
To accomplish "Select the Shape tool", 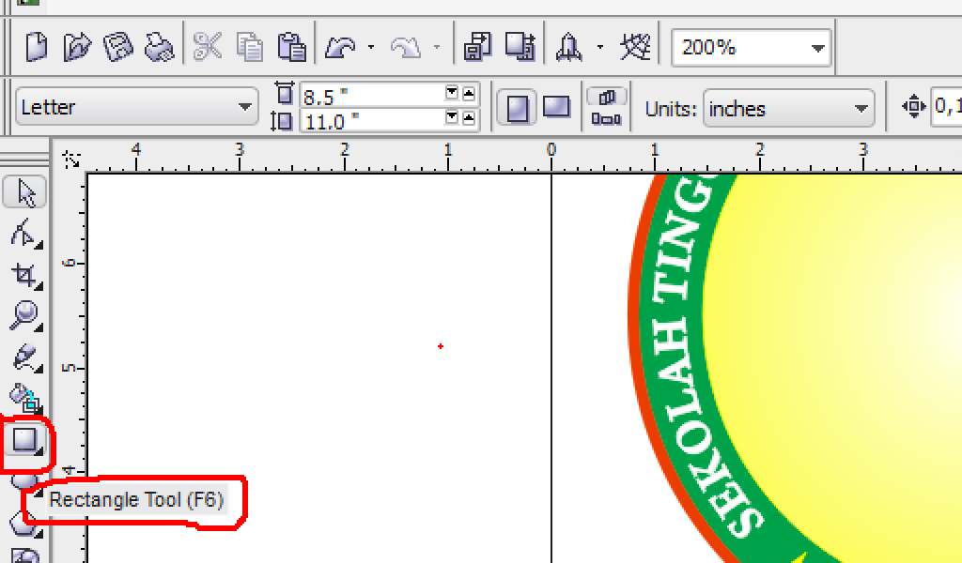I will pyautogui.click(x=24, y=234).
